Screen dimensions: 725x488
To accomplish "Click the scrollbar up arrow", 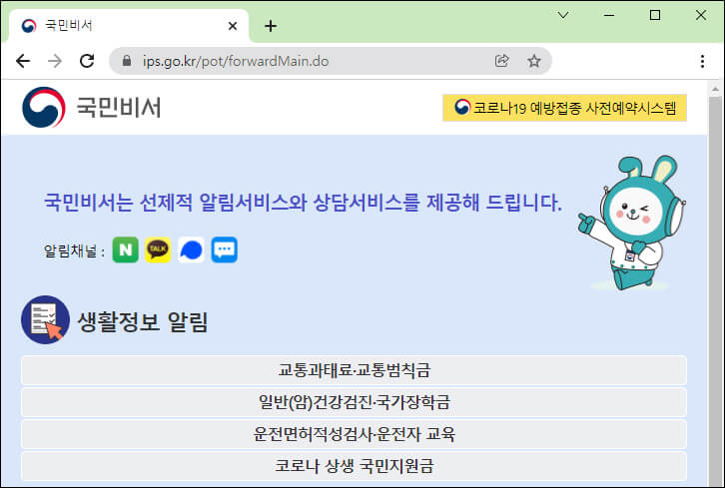I will click(x=715, y=88).
